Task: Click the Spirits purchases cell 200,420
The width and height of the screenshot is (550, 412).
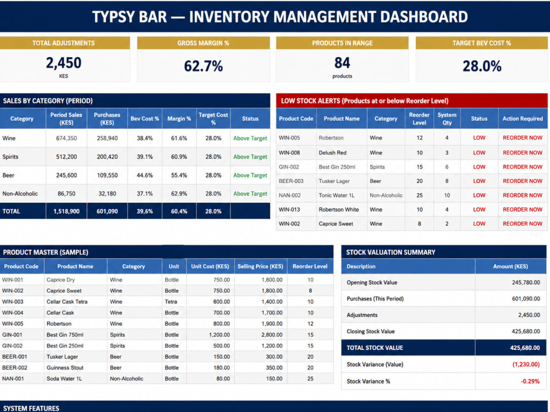Action: [107, 157]
